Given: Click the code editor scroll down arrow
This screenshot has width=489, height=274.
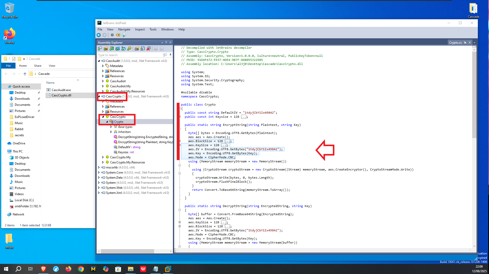Looking at the screenshot, I should click(474, 246).
